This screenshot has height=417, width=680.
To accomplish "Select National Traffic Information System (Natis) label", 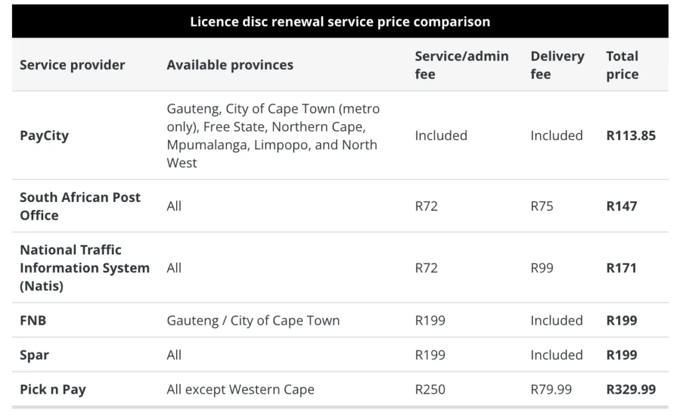I will pyautogui.click(x=84, y=268).
